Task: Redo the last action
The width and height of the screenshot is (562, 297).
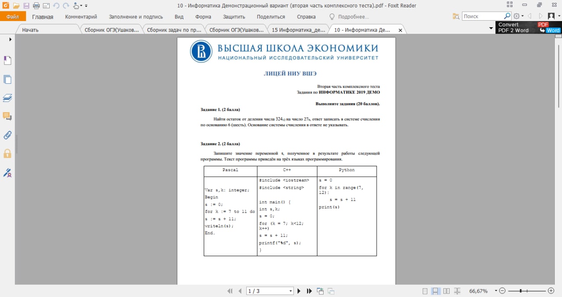Action: pos(66,6)
